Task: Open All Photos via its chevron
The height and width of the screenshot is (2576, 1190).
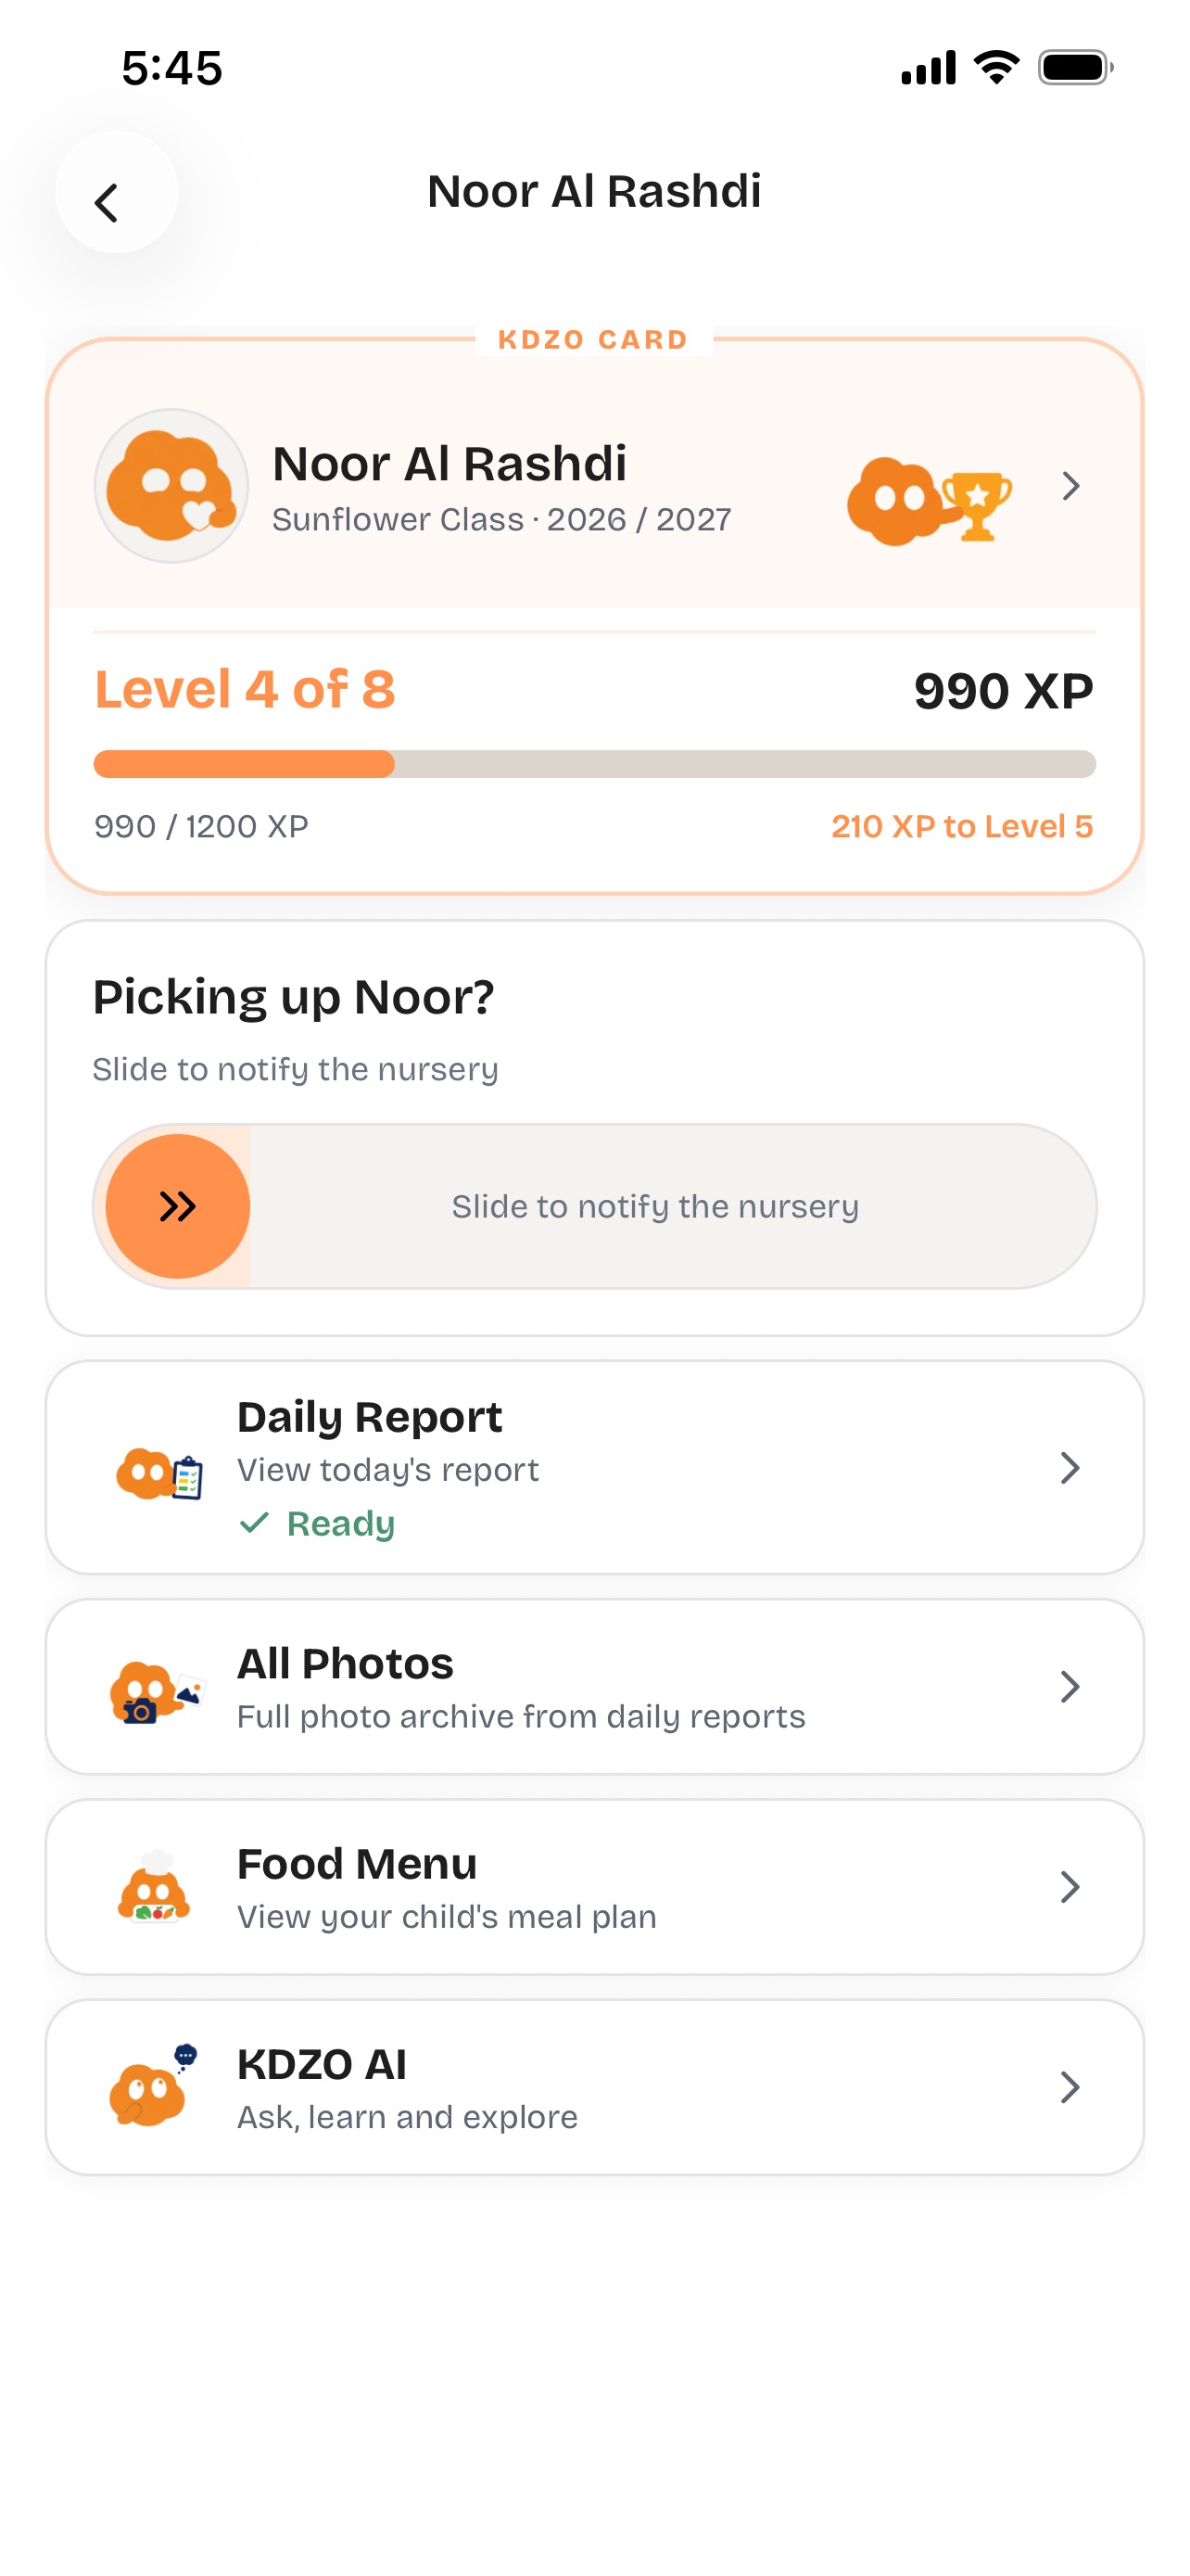Action: pyautogui.click(x=1070, y=1687)
